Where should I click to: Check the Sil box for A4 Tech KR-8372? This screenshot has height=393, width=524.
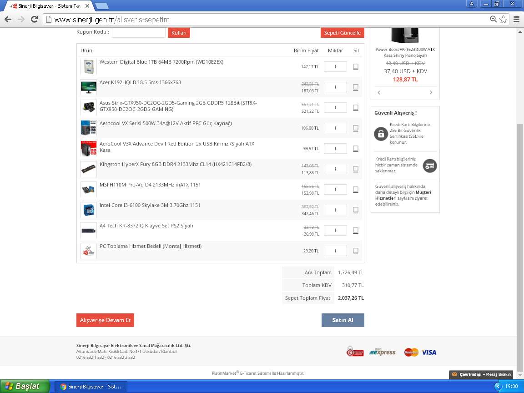click(356, 230)
